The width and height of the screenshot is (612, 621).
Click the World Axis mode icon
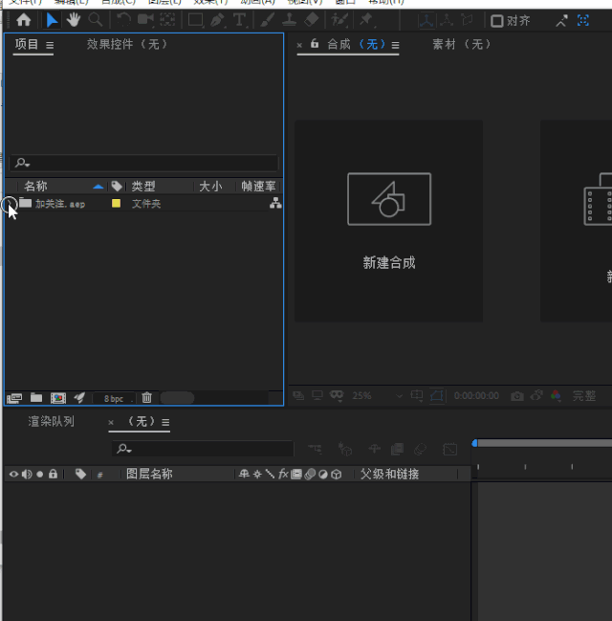pos(447,20)
